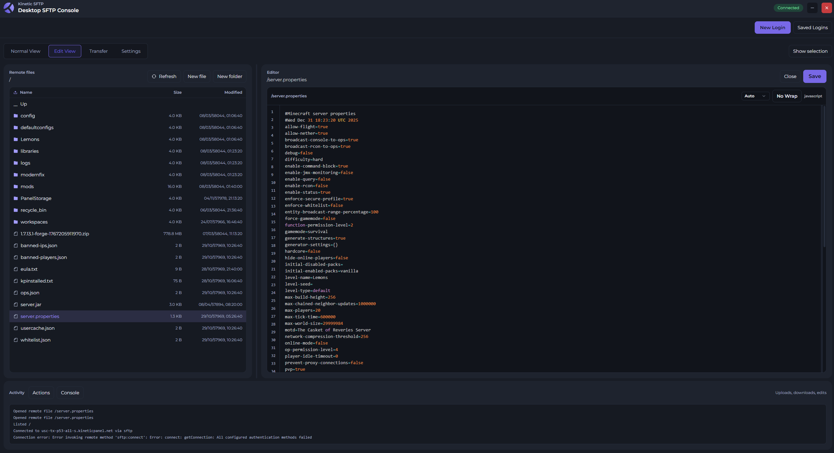Click the folder icon next to mods
This screenshot has width=834, height=453.
(16, 186)
